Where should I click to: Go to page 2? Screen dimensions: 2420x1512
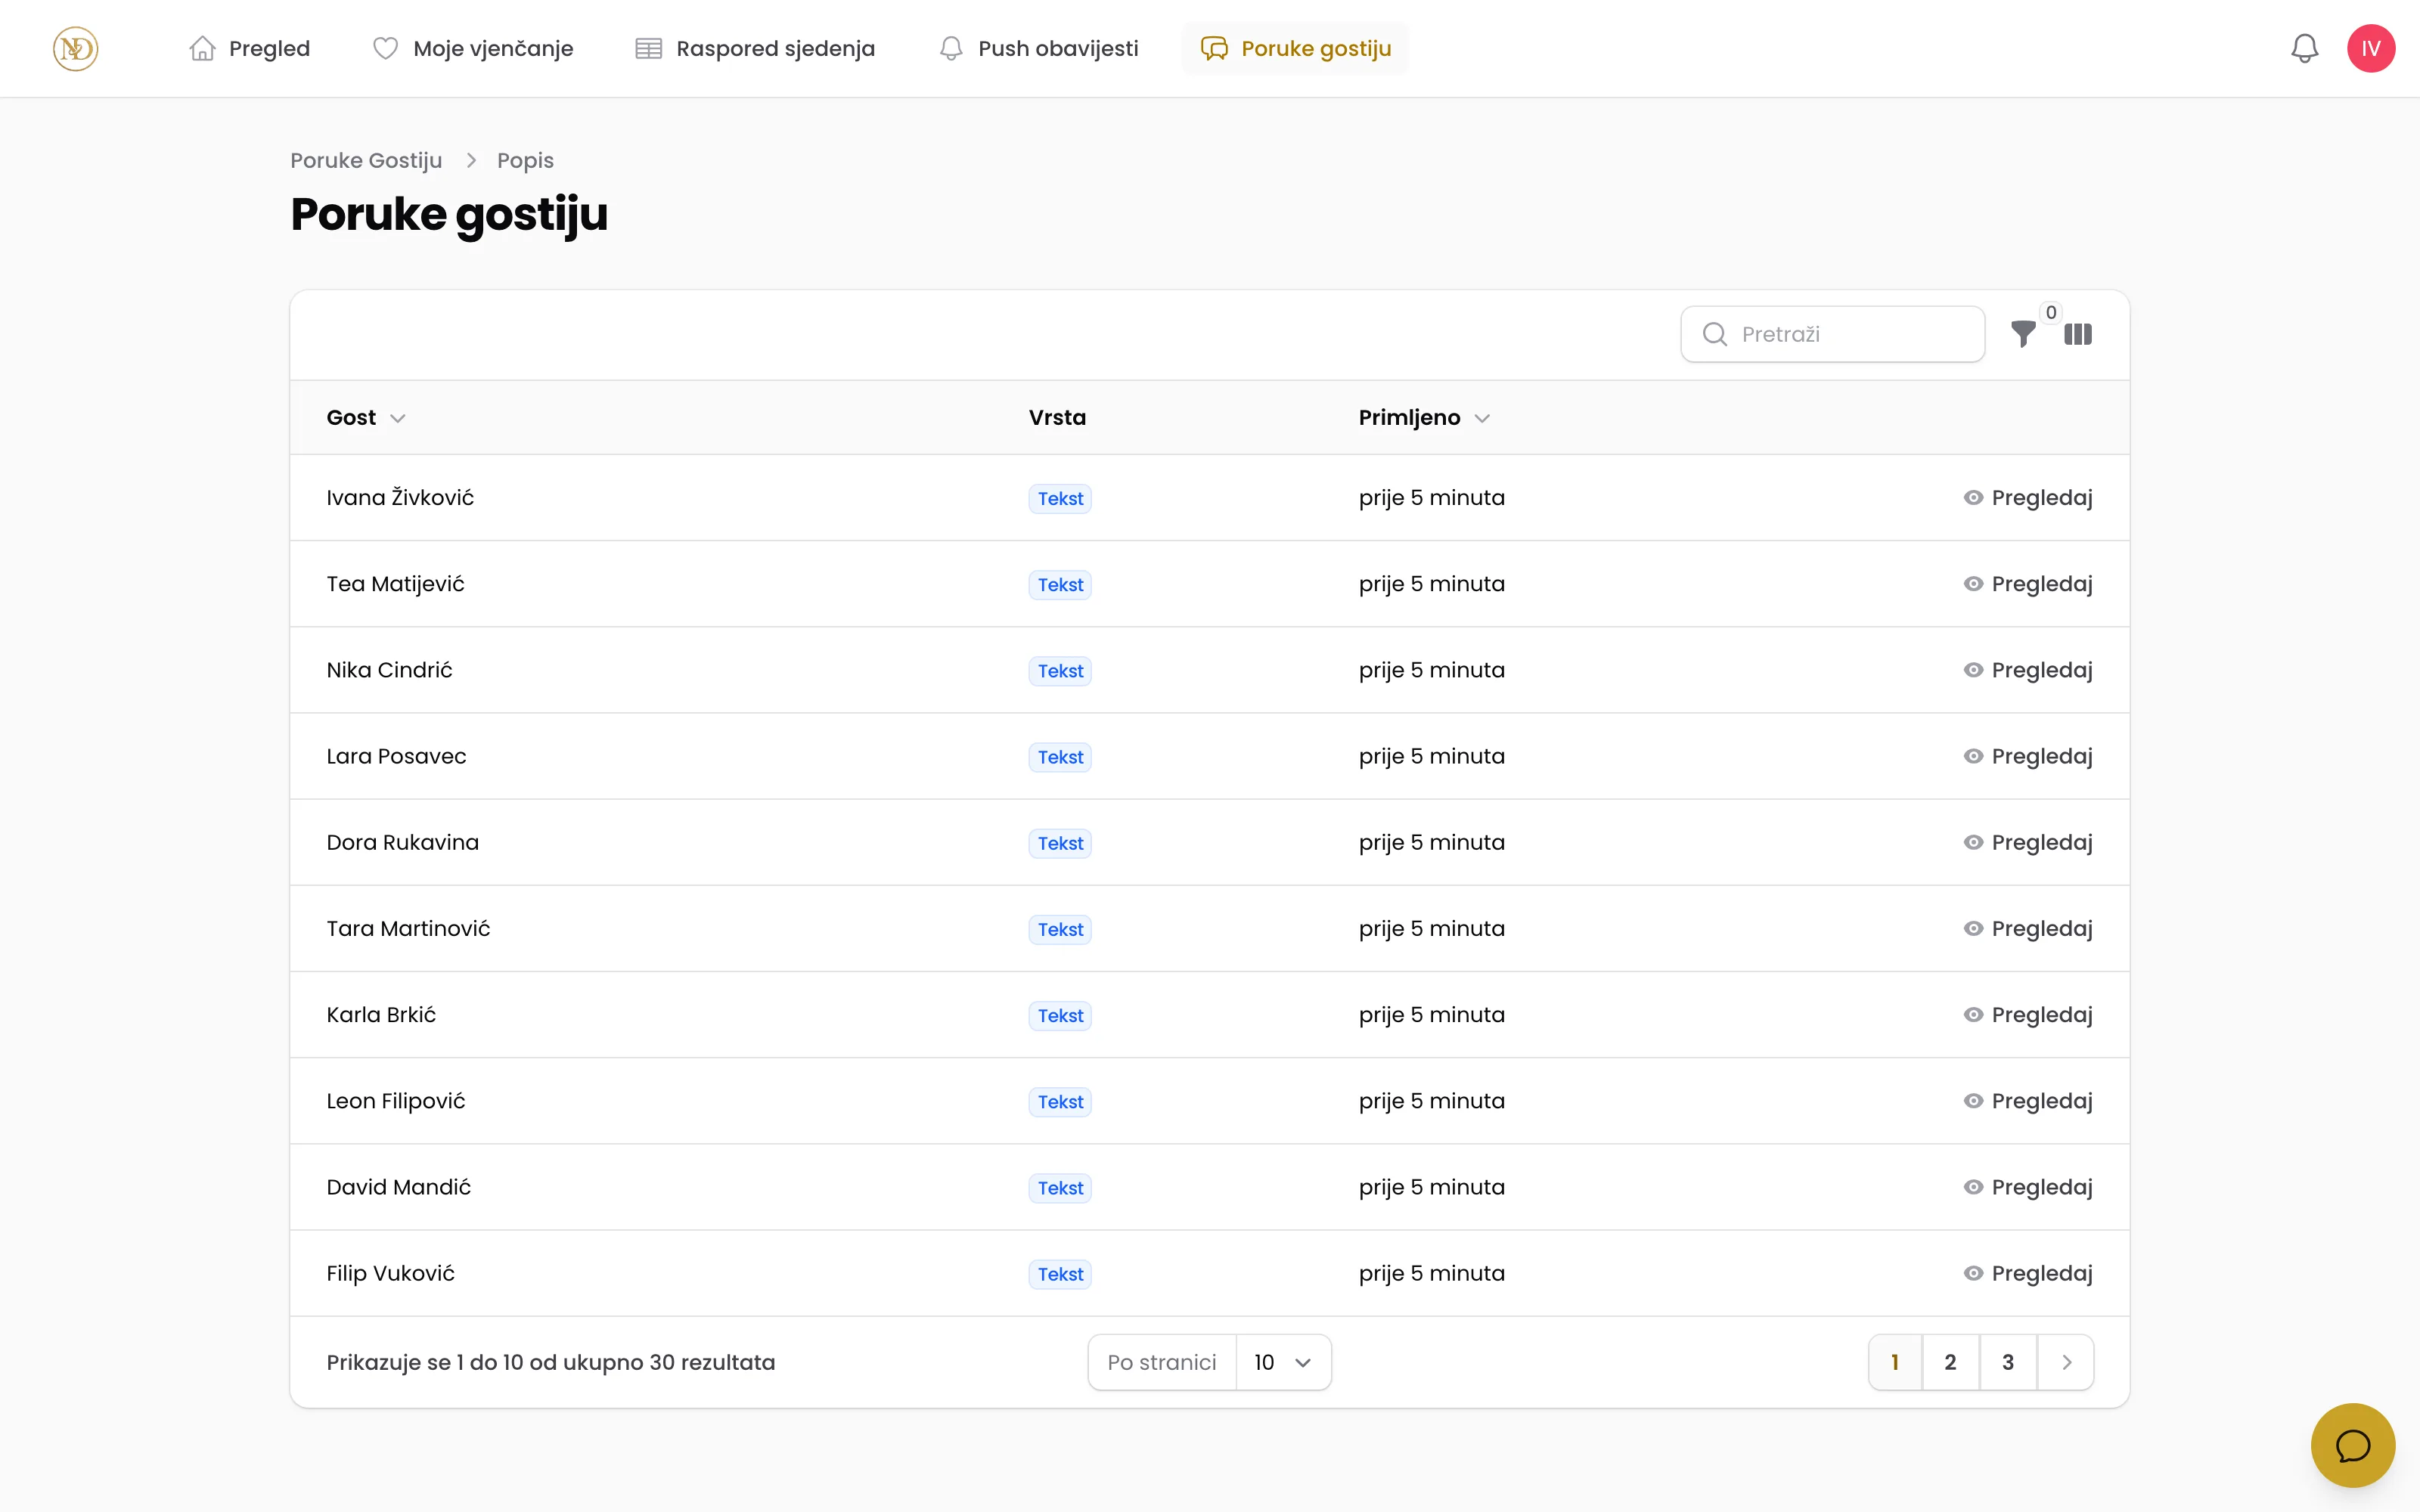tap(1950, 1362)
